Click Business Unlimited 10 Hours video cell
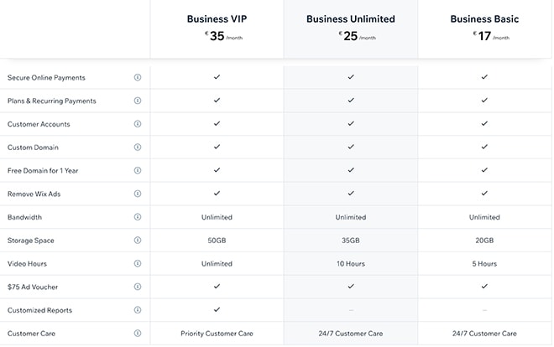The width and height of the screenshot is (554, 347). tap(351, 263)
